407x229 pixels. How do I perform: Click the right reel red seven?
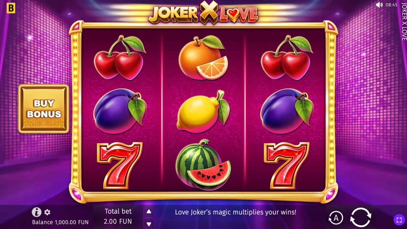pyautogui.click(x=286, y=165)
